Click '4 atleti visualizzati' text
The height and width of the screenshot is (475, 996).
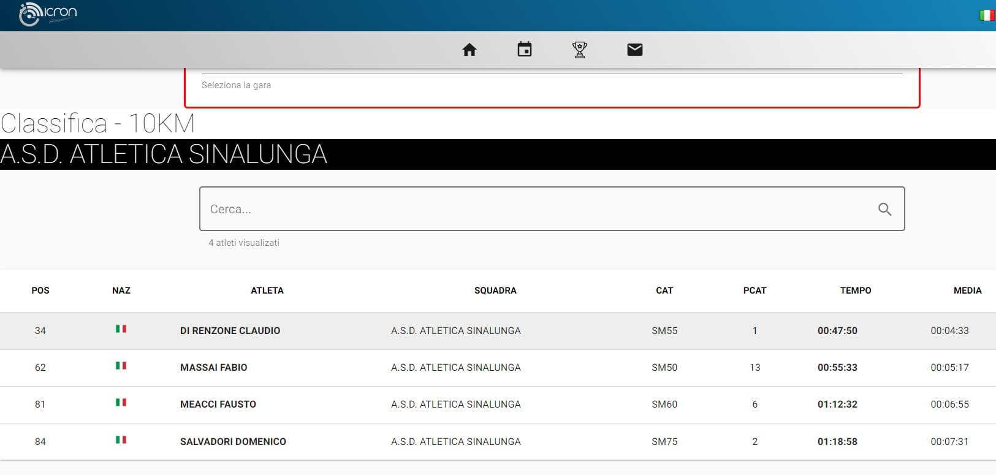click(244, 243)
